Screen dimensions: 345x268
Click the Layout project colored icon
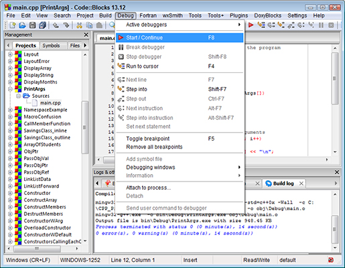tap(18, 54)
